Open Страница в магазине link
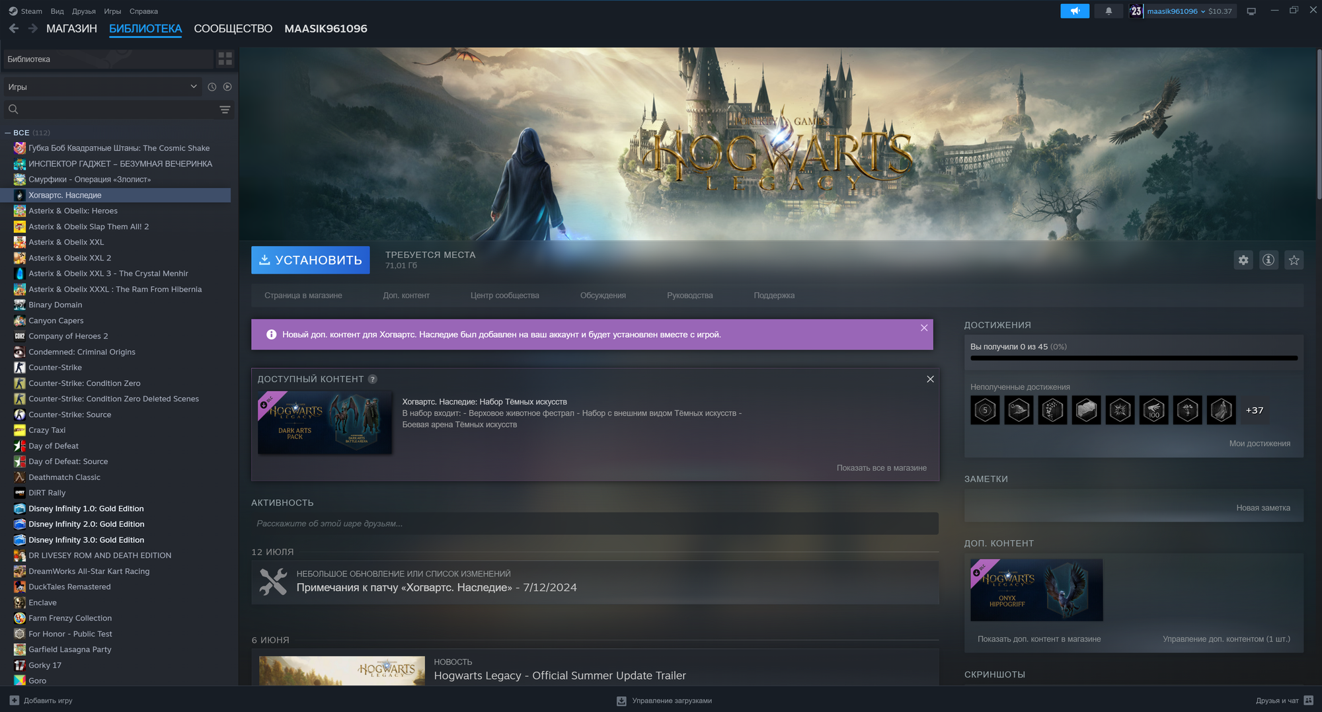The image size is (1322, 712). coord(303,296)
